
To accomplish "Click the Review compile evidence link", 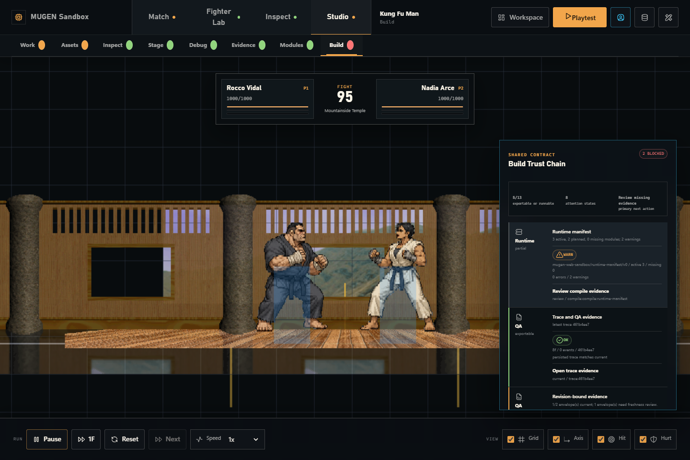I will pos(580,291).
